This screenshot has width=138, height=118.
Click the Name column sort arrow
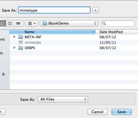[x=93, y=32]
